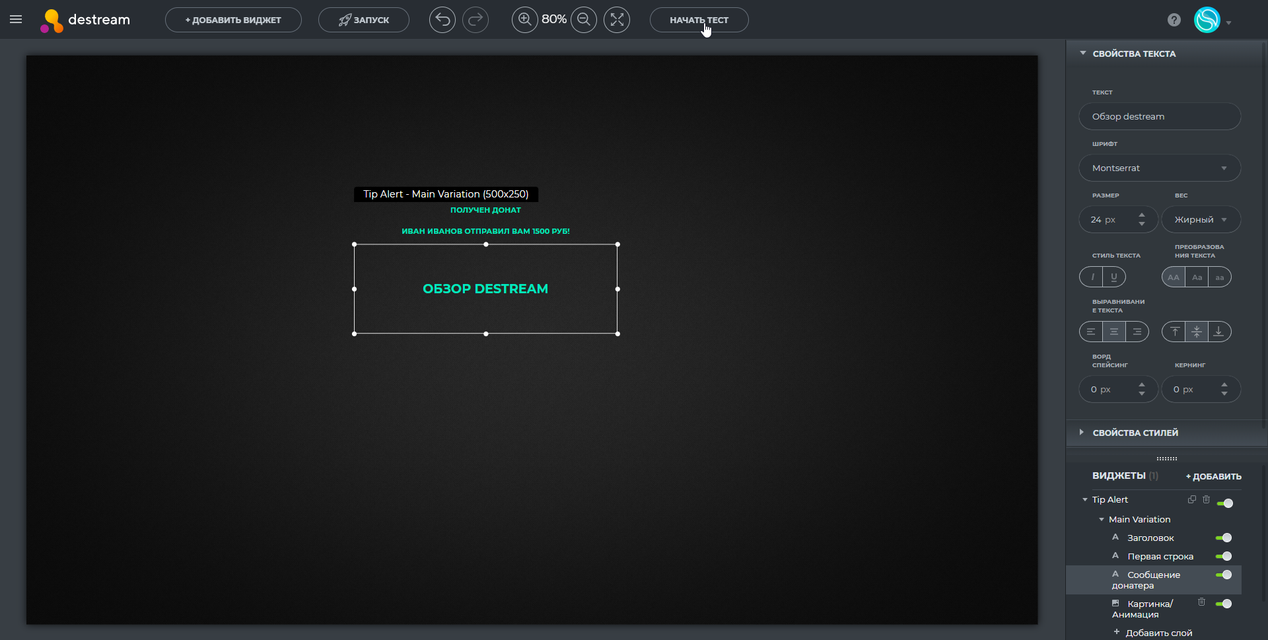Expand the Свойства стилей section
The width and height of the screenshot is (1268, 640).
click(1082, 432)
